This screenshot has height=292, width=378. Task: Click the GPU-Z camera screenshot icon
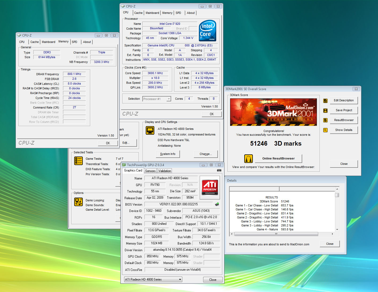tap(219, 170)
